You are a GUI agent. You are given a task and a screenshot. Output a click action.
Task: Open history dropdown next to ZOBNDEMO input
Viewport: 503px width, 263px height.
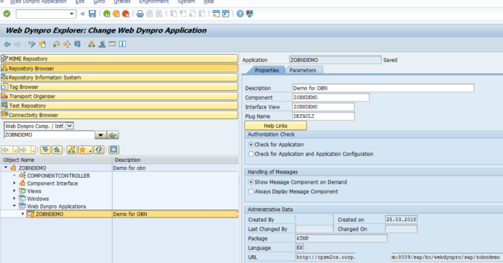point(100,135)
